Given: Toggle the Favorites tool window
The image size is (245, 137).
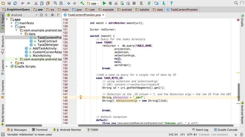Looking at the screenshot, I should click(3, 89).
